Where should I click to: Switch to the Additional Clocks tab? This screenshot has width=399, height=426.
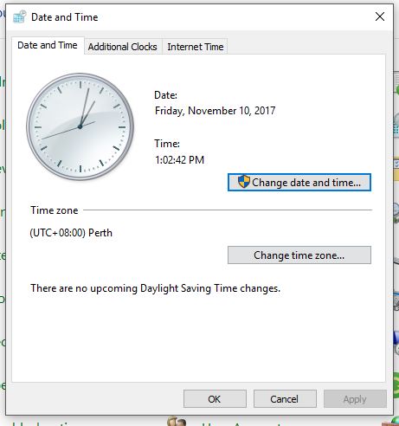point(123,47)
